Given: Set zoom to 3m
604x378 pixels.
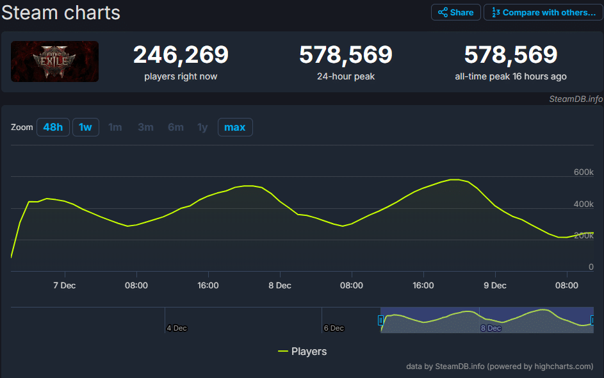Looking at the screenshot, I should coord(145,127).
